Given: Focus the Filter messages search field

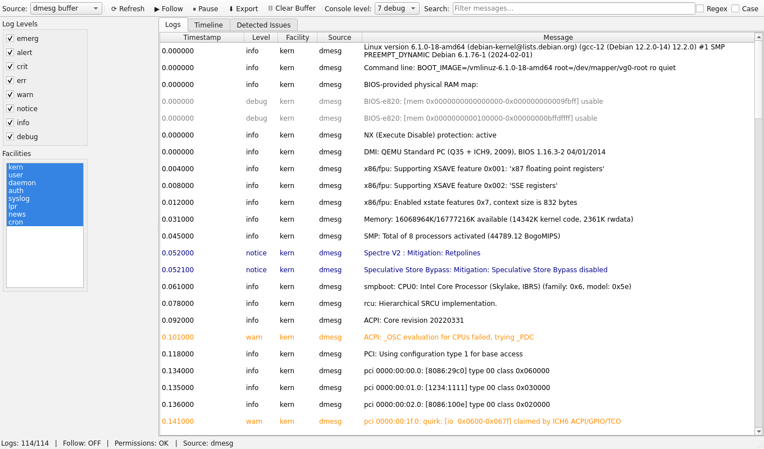Looking at the screenshot, I should (x=574, y=8).
